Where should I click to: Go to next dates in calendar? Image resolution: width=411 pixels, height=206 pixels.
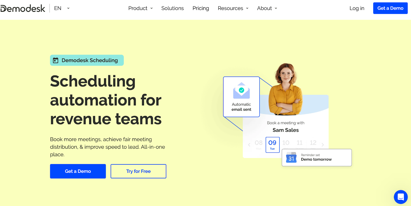[x=323, y=145]
